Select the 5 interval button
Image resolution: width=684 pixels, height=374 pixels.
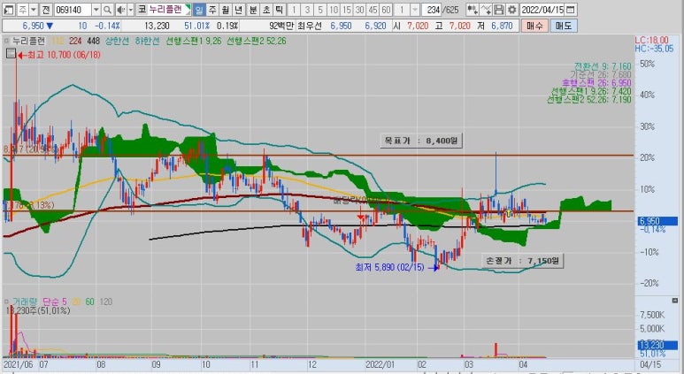(320, 9)
